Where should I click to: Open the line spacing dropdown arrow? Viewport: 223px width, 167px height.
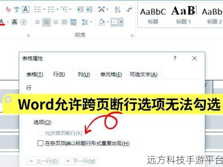point(91,22)
